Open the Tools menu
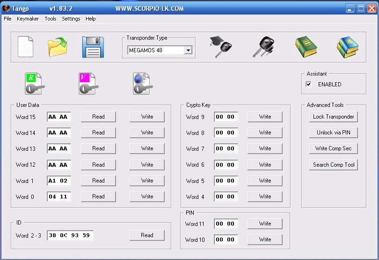The width and height of the screenshot is (379, 260). click(50, 19)
